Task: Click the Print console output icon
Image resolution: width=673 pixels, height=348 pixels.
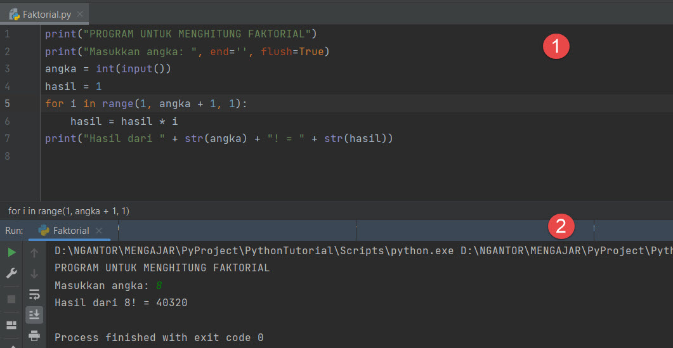Action: [34, 335]
